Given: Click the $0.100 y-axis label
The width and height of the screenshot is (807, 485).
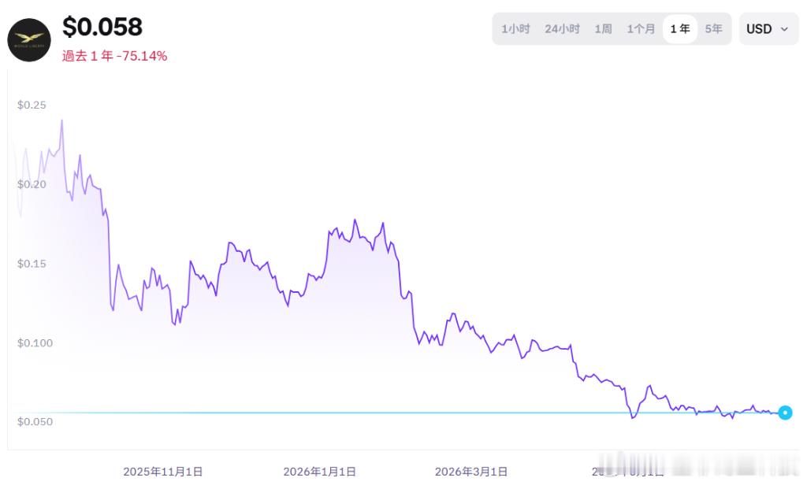Looking at the screenshot, I should pos(35,343).
